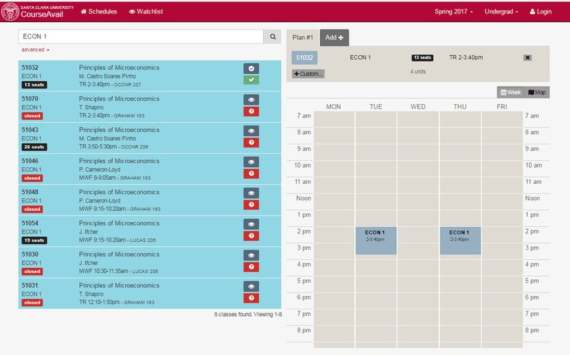The image size is (570, 355).
Task: Click the 13 seats badge under 51032
Action: click(34, 85)
